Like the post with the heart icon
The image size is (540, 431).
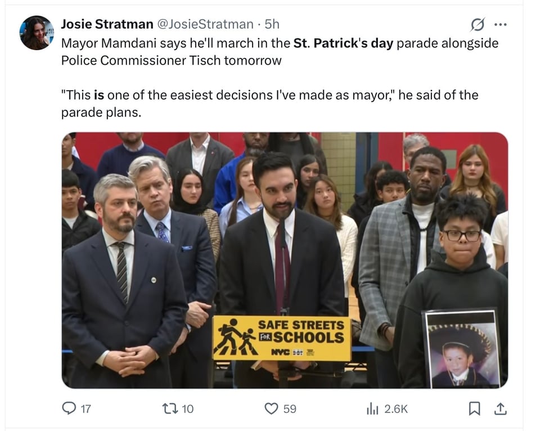pyautogui.click(x=271, y=408)
